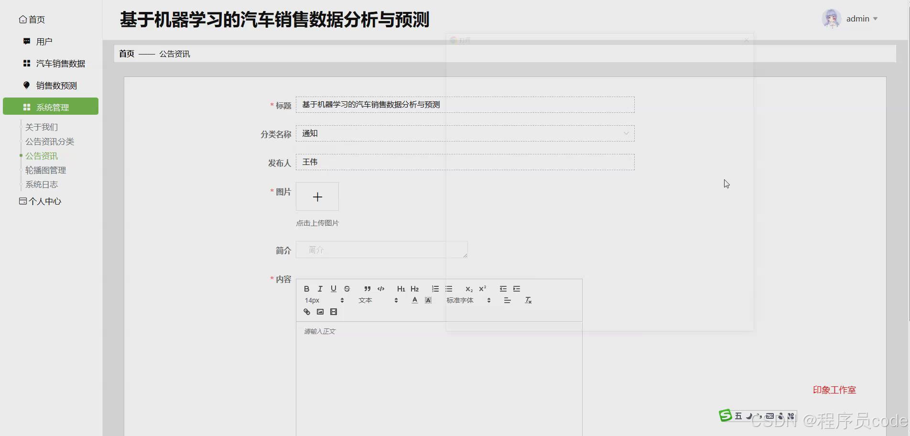910x436 pixels.
Task: Apply strikethrough to editor text
Action: [x=347, y=289]
